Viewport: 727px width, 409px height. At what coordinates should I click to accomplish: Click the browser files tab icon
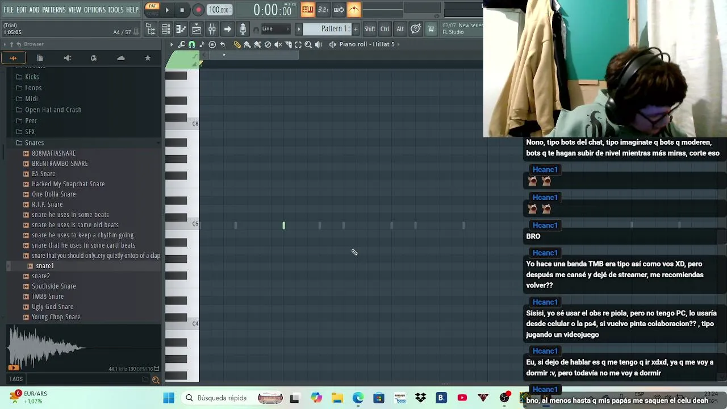[x=40, y=58]
